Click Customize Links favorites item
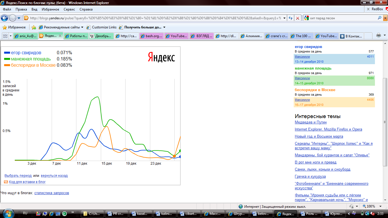The width and height of the screenshot is (388, 218). click(101, 27)
